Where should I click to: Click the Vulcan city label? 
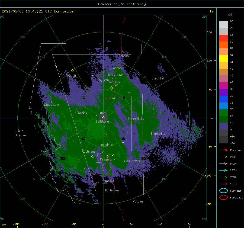point(138,201)
